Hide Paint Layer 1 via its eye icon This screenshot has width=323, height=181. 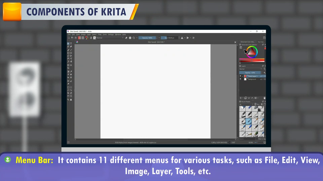(240, 76)
